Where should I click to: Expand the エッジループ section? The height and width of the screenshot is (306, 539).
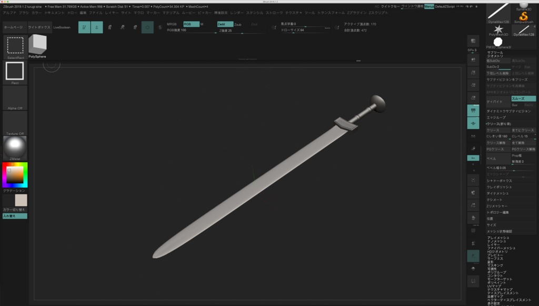[x=496, y=117]
